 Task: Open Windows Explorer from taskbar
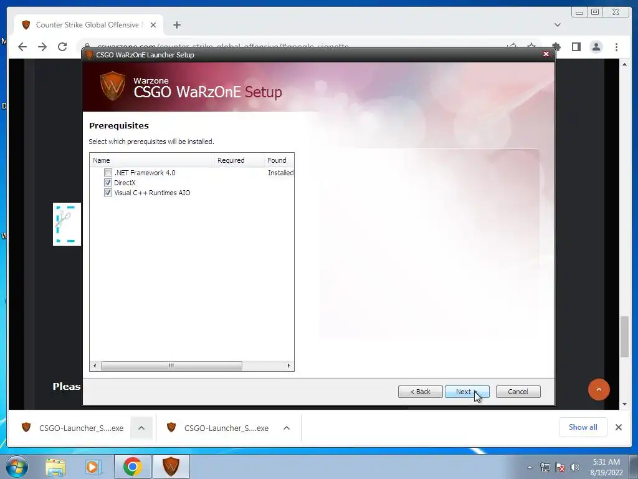pos(55,467)
